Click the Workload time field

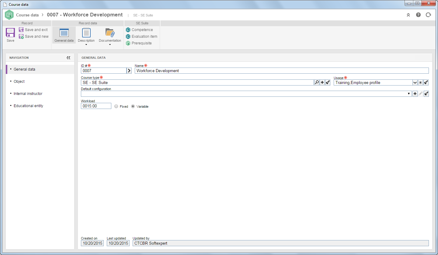[x=96, y=106]
